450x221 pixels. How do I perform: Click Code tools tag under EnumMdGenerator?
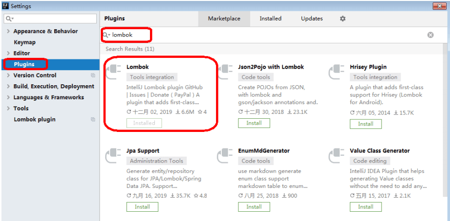256,161
